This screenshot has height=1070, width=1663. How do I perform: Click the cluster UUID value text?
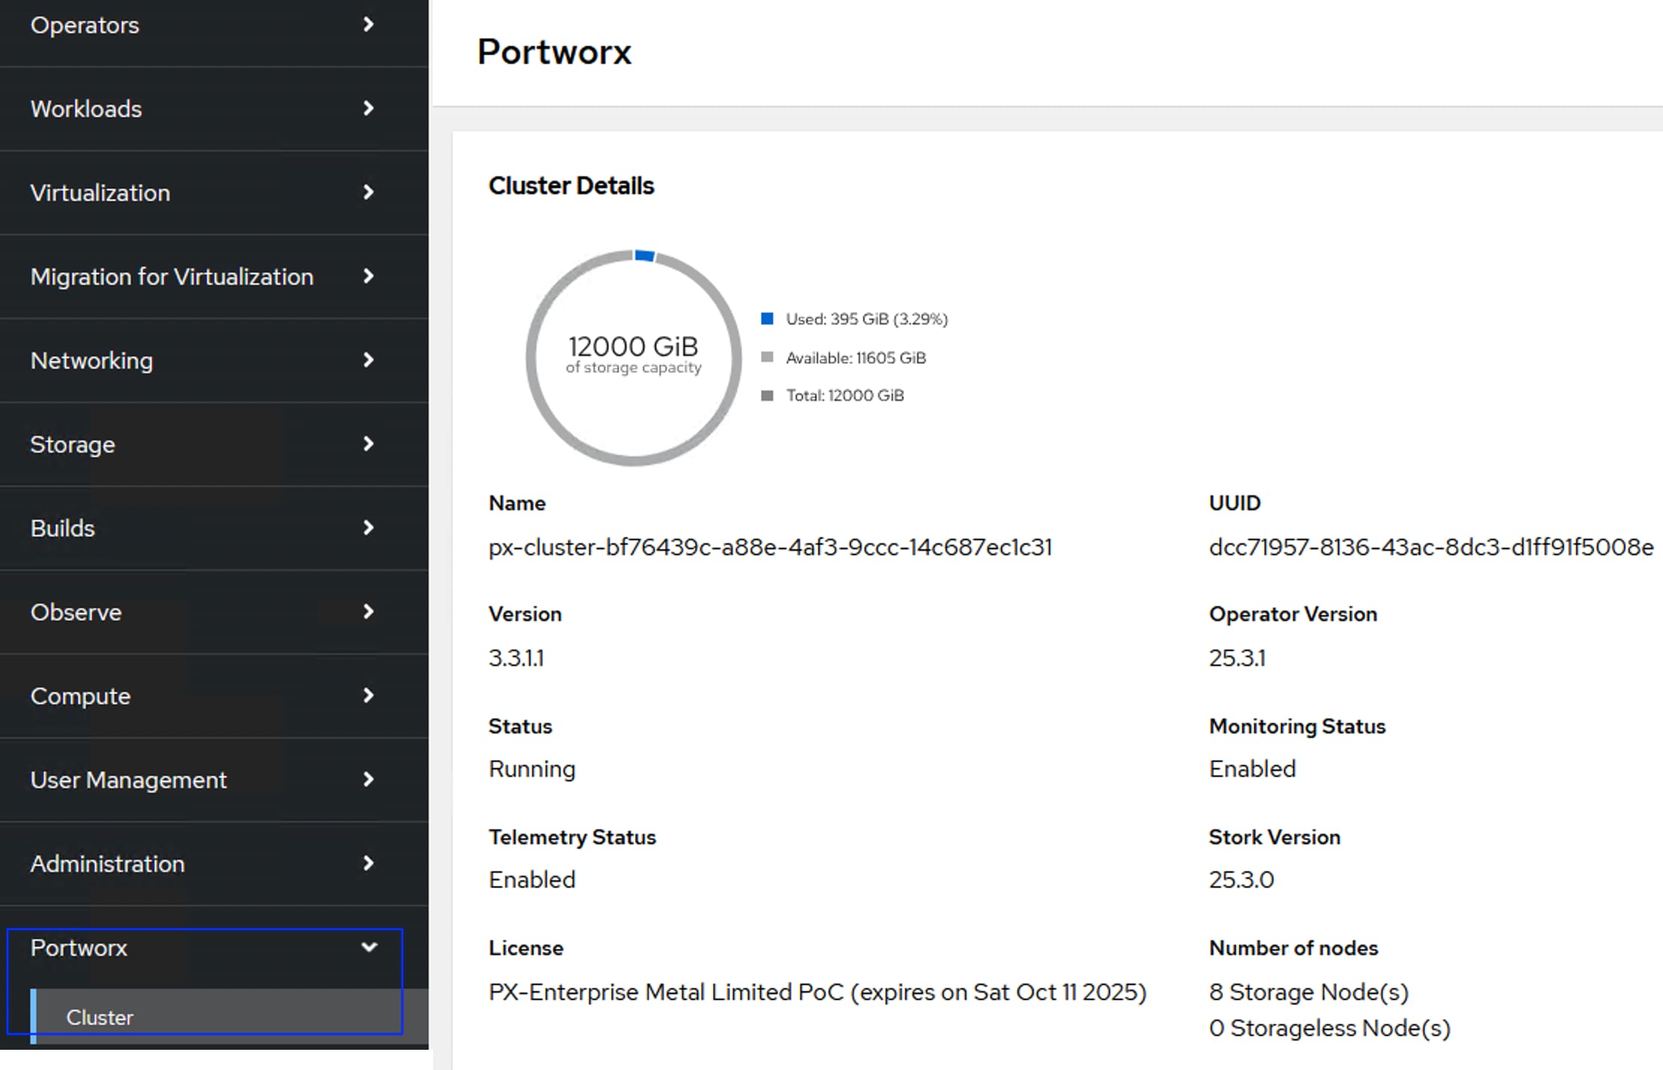(1431, 548)
